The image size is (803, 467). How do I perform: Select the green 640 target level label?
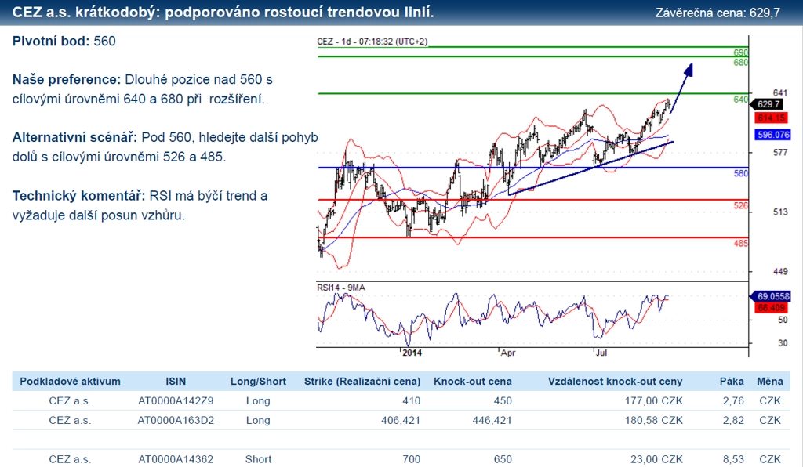point(740,100)
